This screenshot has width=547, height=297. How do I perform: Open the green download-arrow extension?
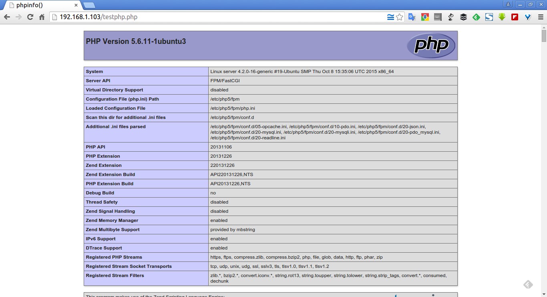[502, 17]
